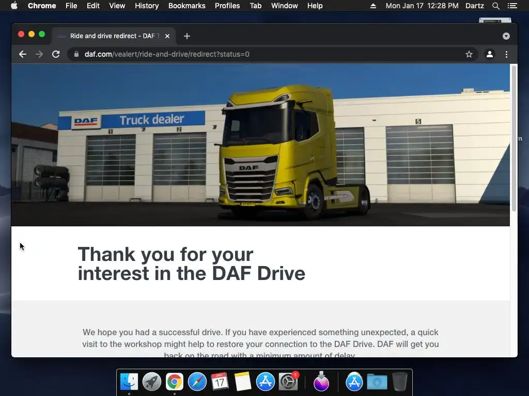Open Spotlight search magnifier
Viewport: 529px width, 396px height.
496,6
